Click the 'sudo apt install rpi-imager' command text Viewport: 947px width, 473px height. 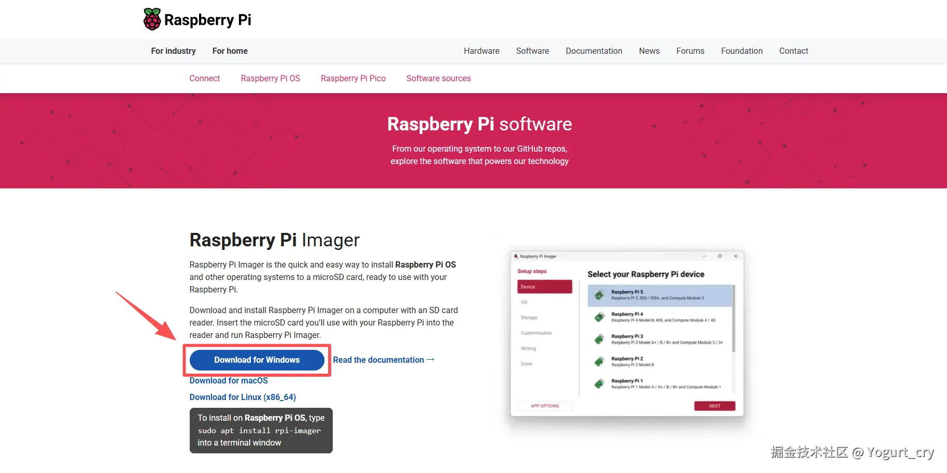[259, 431]
